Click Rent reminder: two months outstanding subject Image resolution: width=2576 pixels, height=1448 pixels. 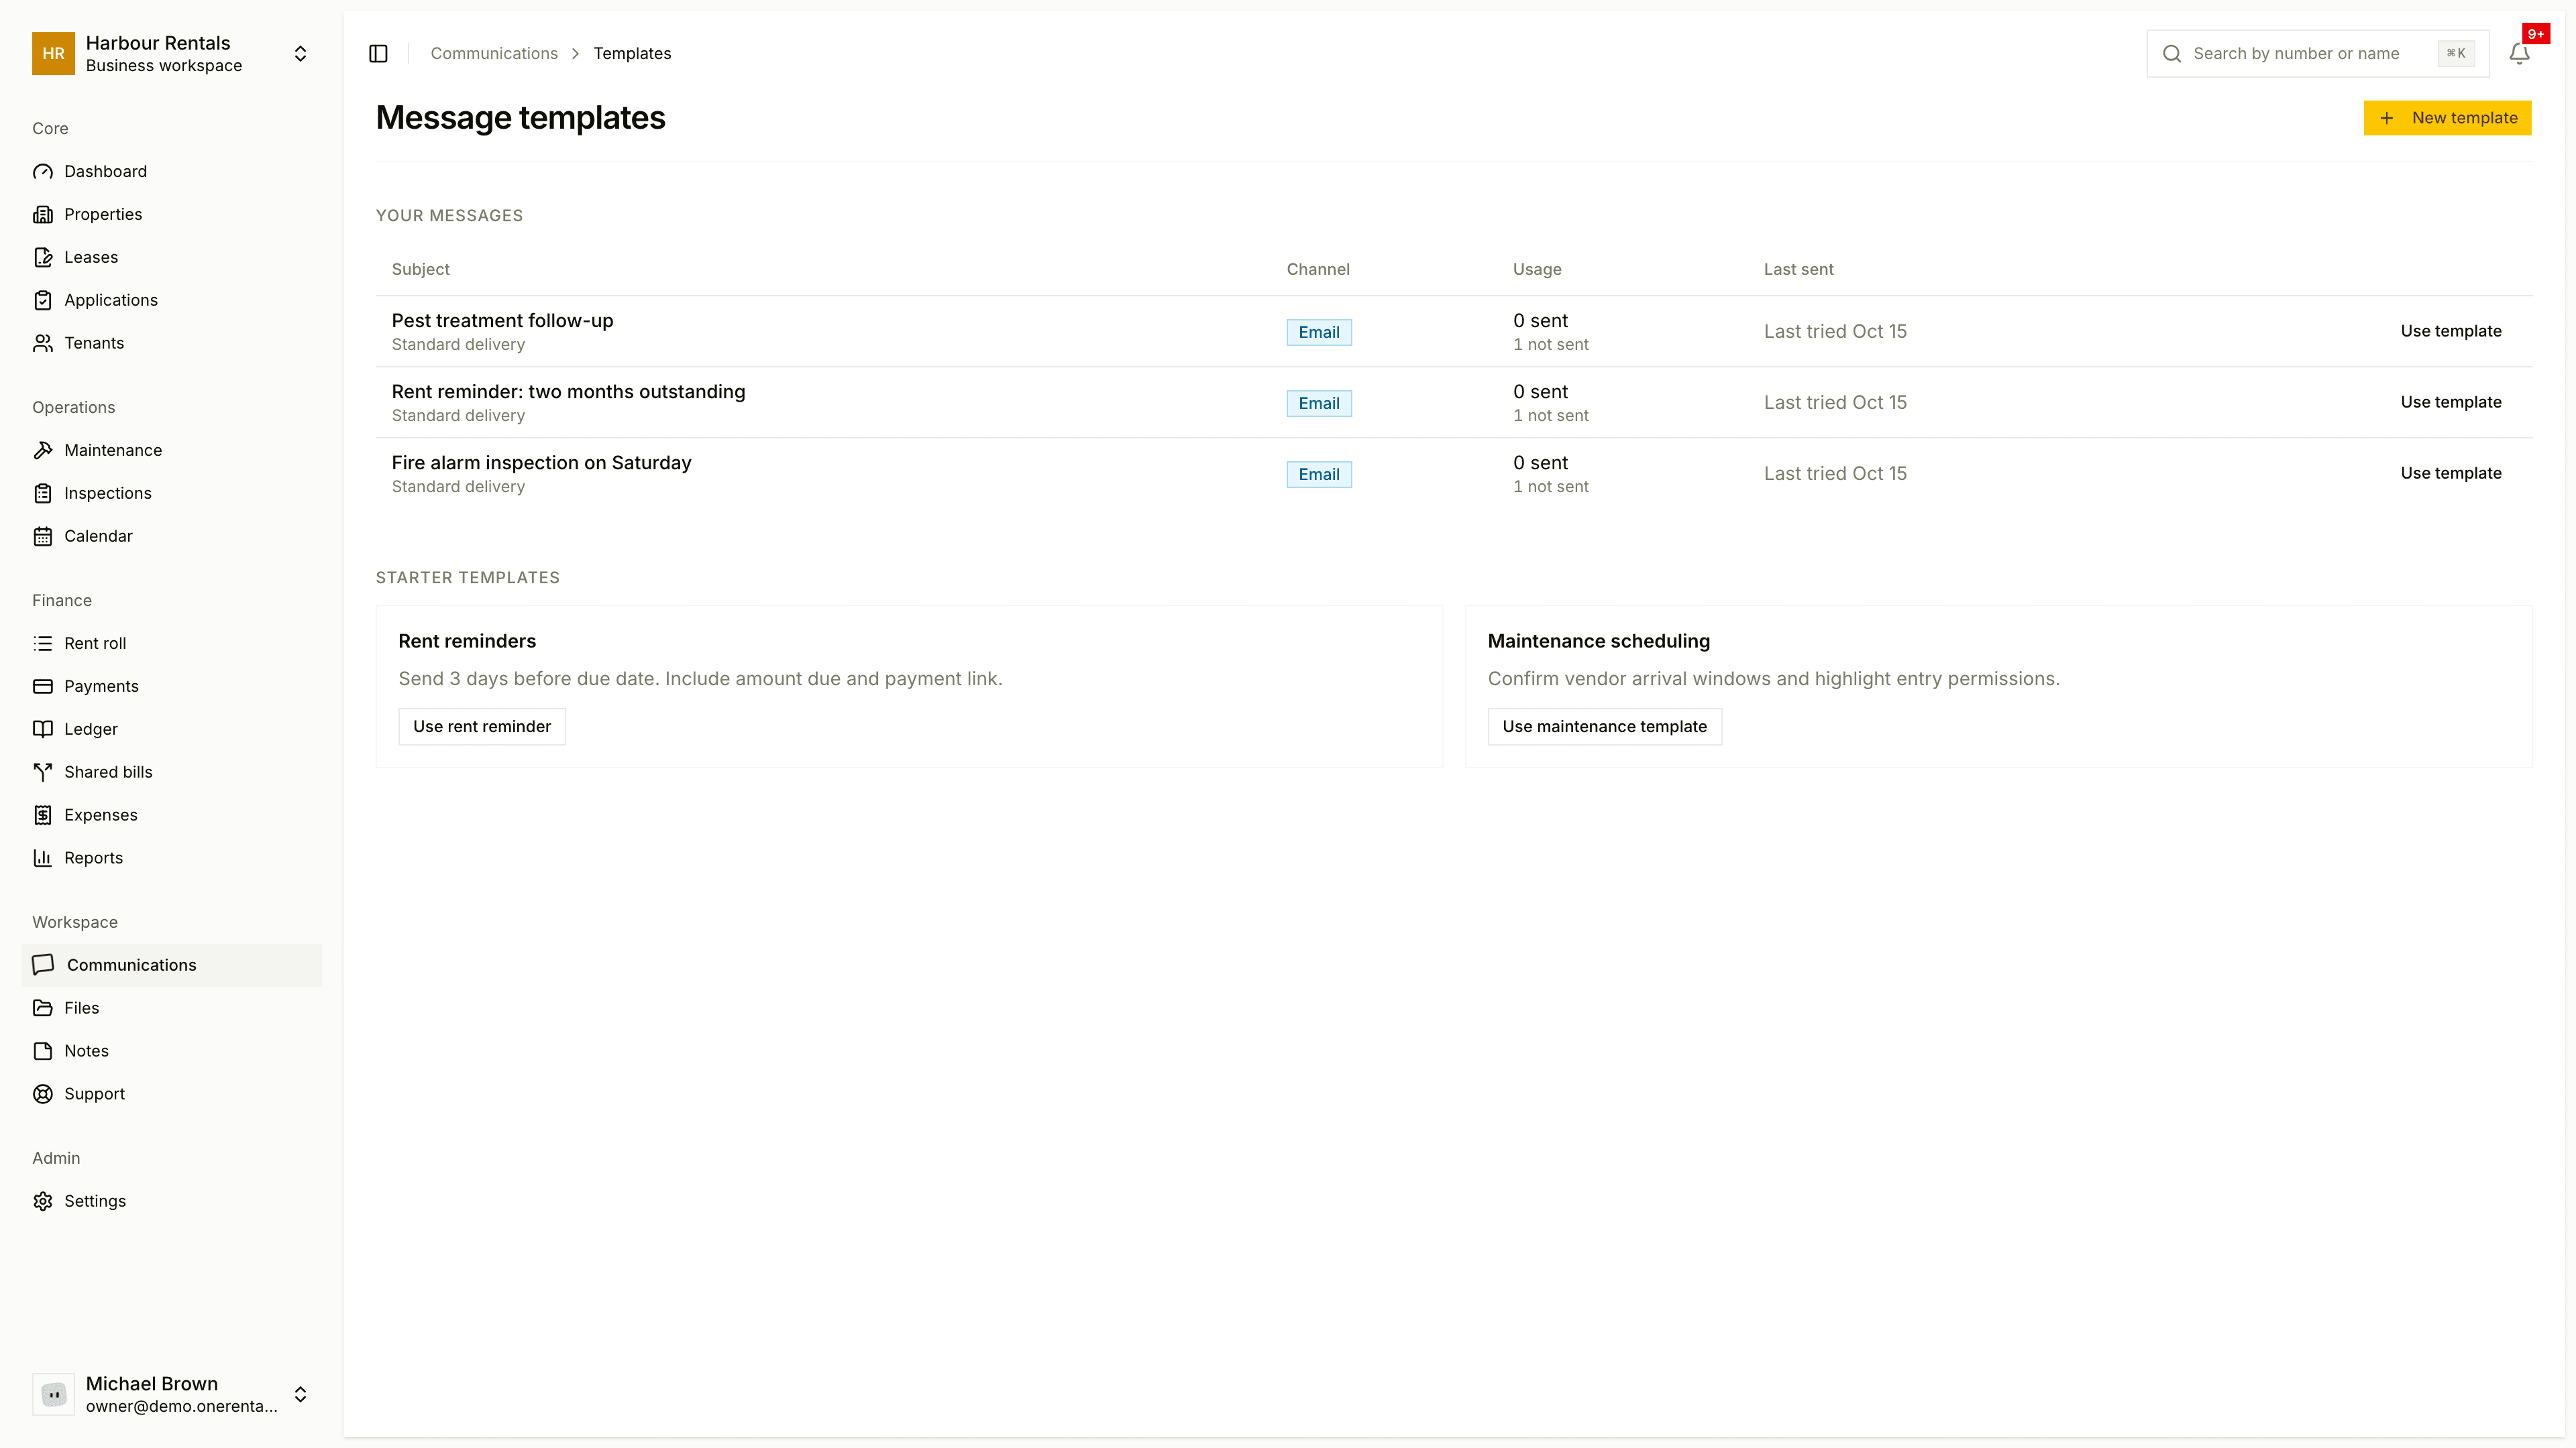(x=568, y=393)
